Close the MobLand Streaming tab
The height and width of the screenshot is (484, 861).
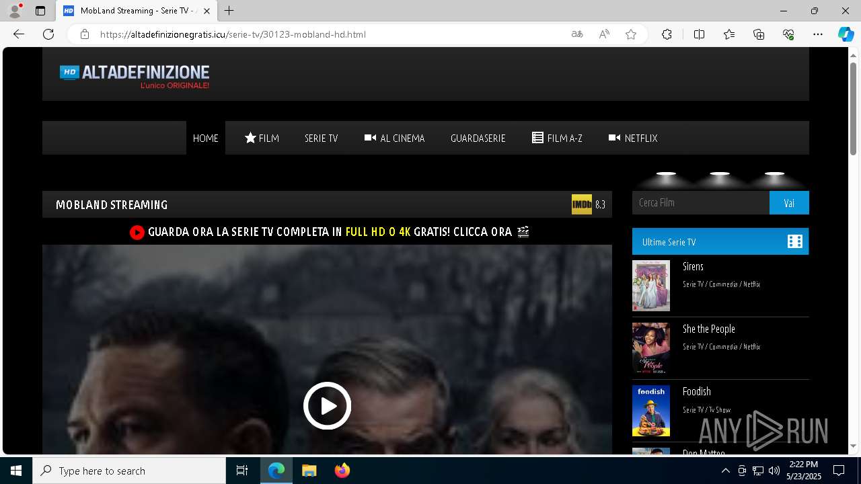[207, 11]
